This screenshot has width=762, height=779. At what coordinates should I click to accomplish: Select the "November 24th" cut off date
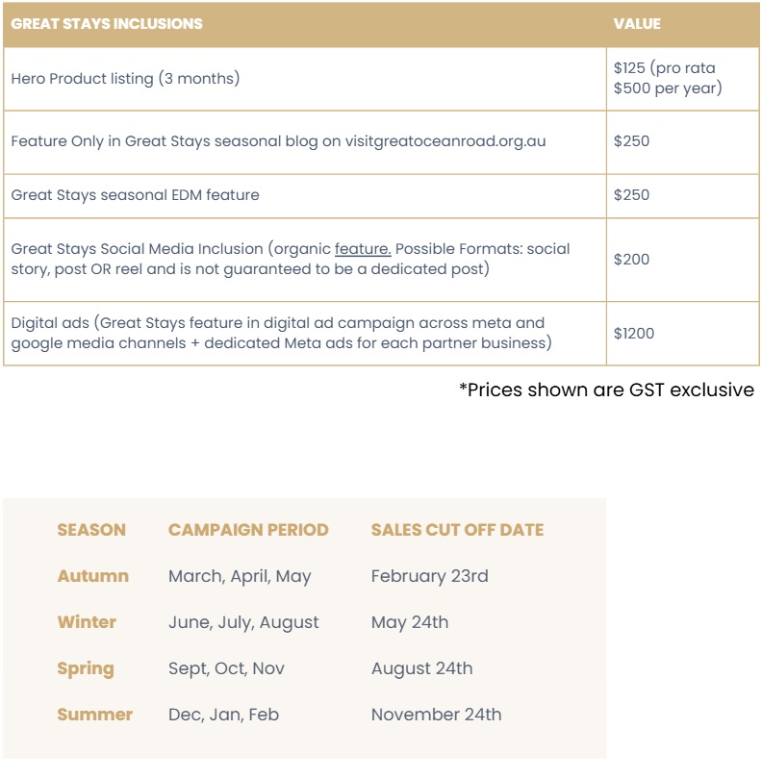436,715
